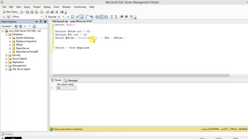248x139 pixels.
Task: Click Object Explorer disconnect icon
Action: click(21, 26)
